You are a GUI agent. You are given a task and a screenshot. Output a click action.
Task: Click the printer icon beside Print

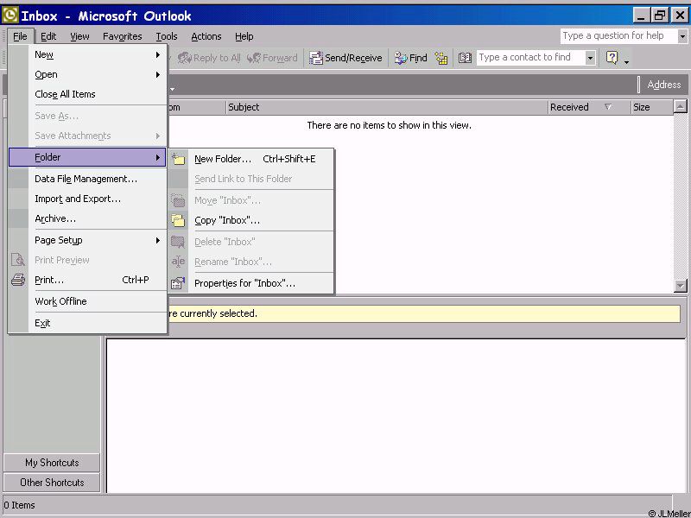coord(18,280)
